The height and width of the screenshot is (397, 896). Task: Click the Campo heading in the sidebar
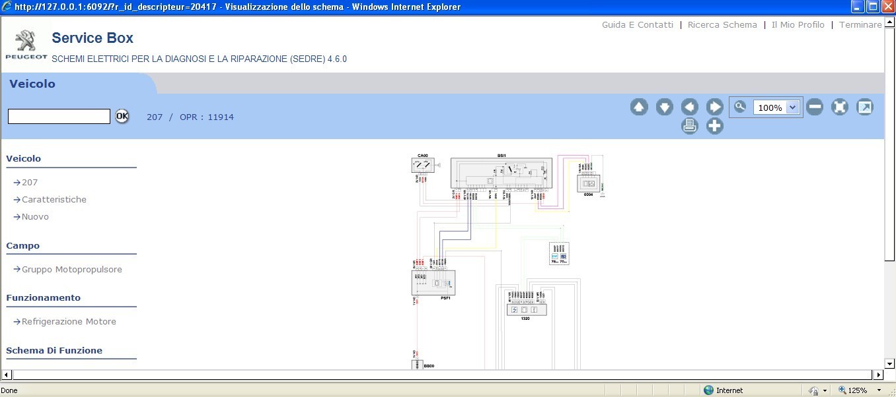tap(23, 245)
